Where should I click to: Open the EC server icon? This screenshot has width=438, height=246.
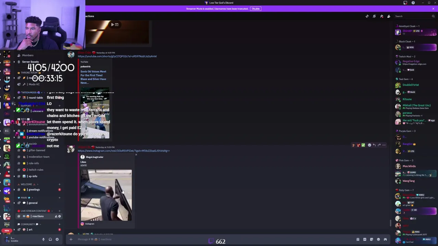[7, 131]
